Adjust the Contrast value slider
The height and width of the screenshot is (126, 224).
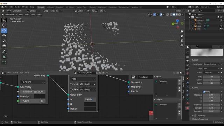(211, 108)
